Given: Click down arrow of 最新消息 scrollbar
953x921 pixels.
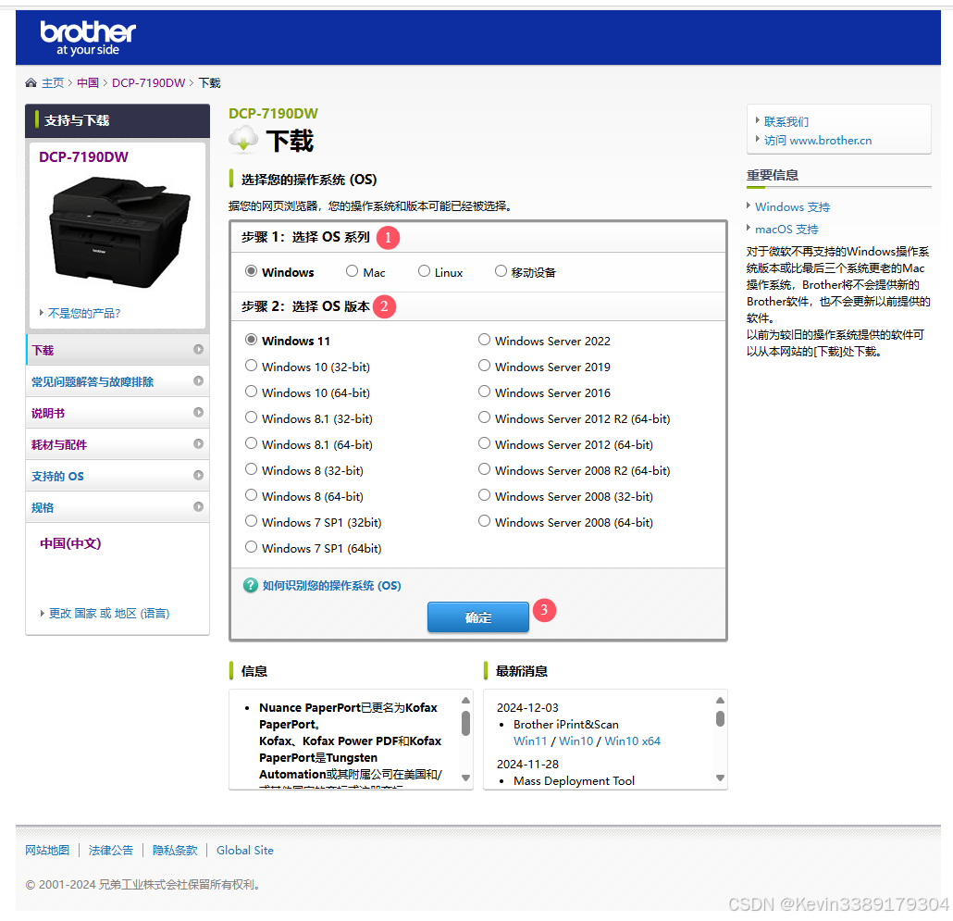Looking at the screenshot, I should tap(720, 778).
